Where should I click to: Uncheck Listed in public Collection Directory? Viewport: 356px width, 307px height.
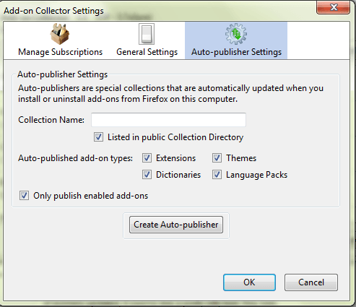pos(98,137)
